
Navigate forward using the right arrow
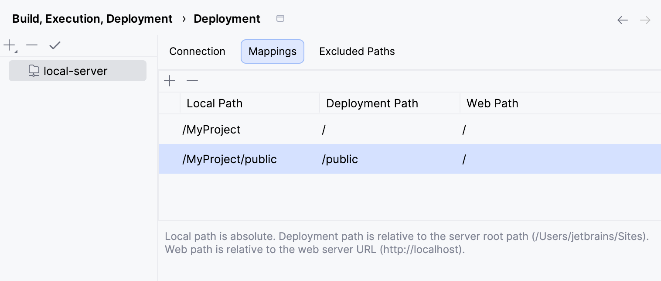[x=645, y=20]
